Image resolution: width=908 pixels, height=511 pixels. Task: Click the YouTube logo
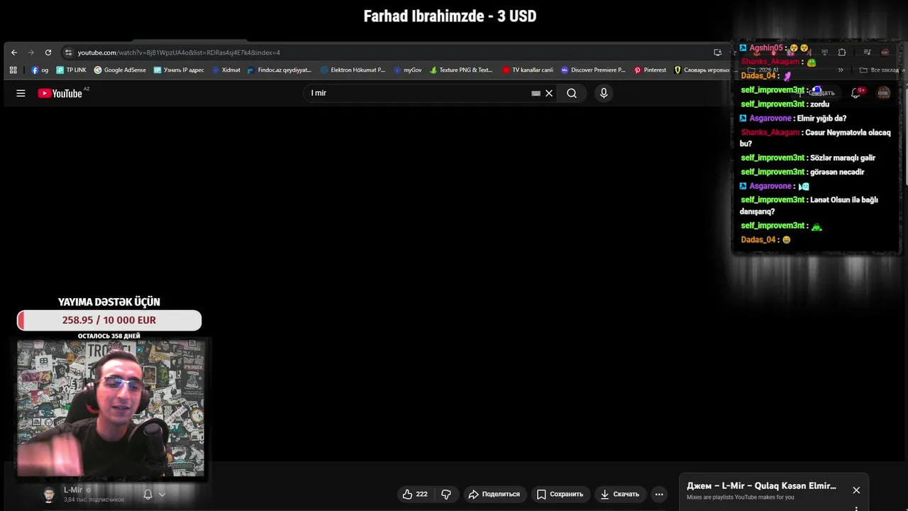point(60,93)
